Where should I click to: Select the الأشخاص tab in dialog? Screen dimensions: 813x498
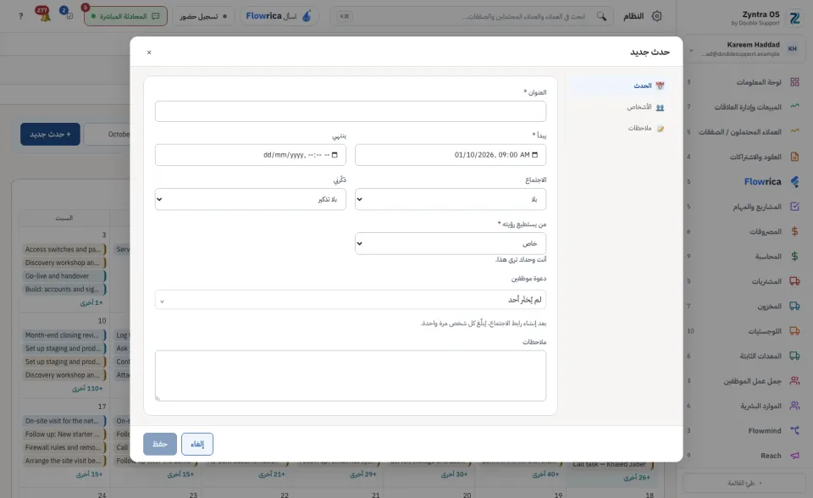[x=617, y=107]
